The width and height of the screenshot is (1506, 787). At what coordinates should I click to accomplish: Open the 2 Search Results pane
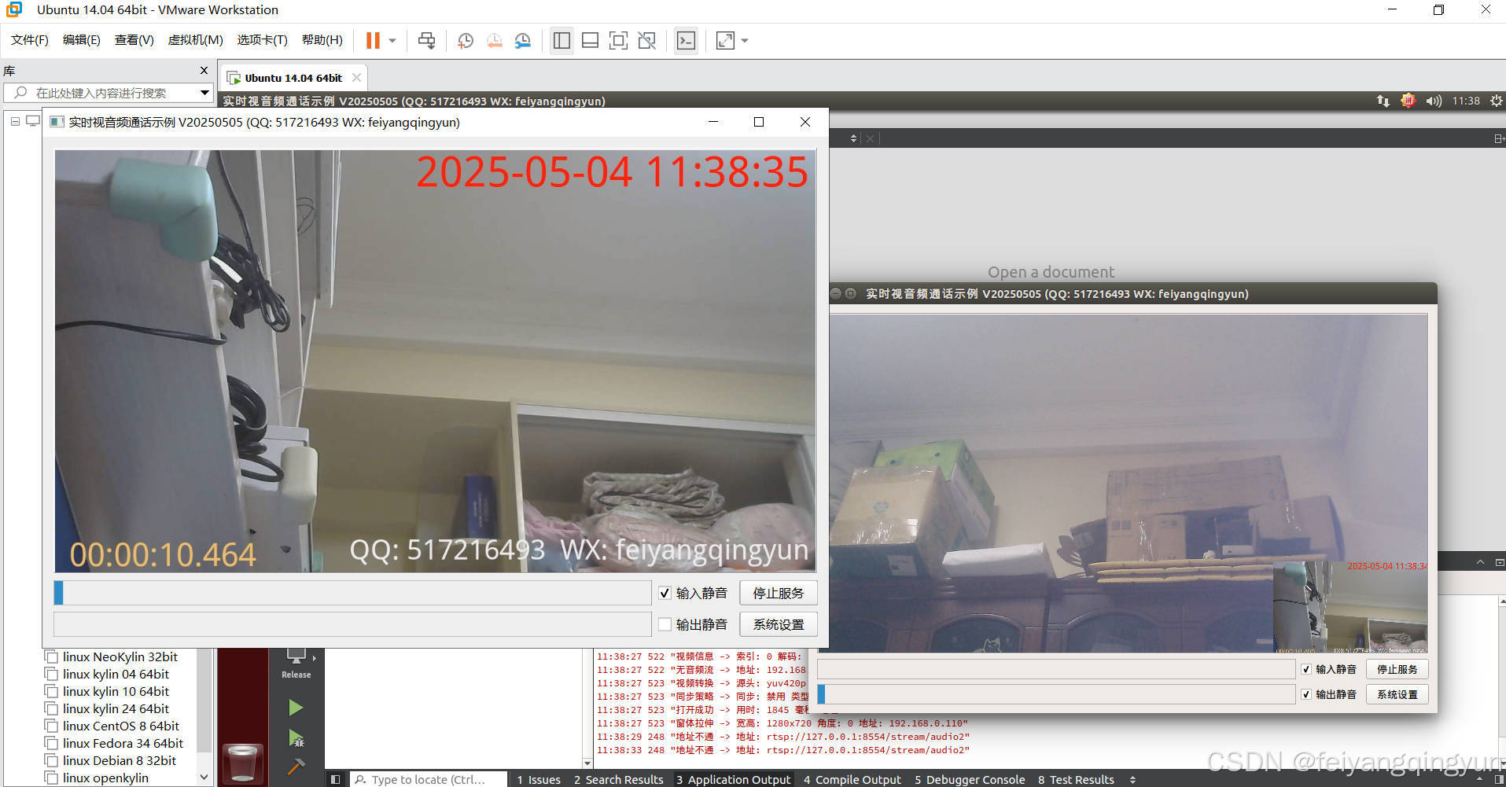(x=619, y=779)
